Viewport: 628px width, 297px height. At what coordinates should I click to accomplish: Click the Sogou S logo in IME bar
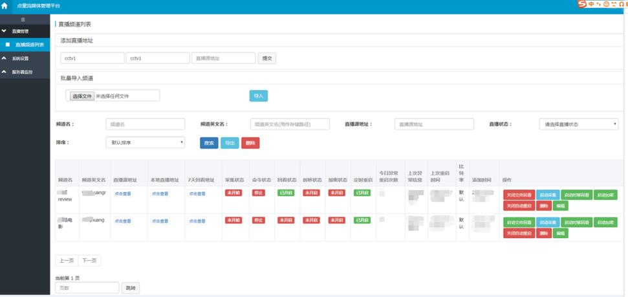(581, 4)
